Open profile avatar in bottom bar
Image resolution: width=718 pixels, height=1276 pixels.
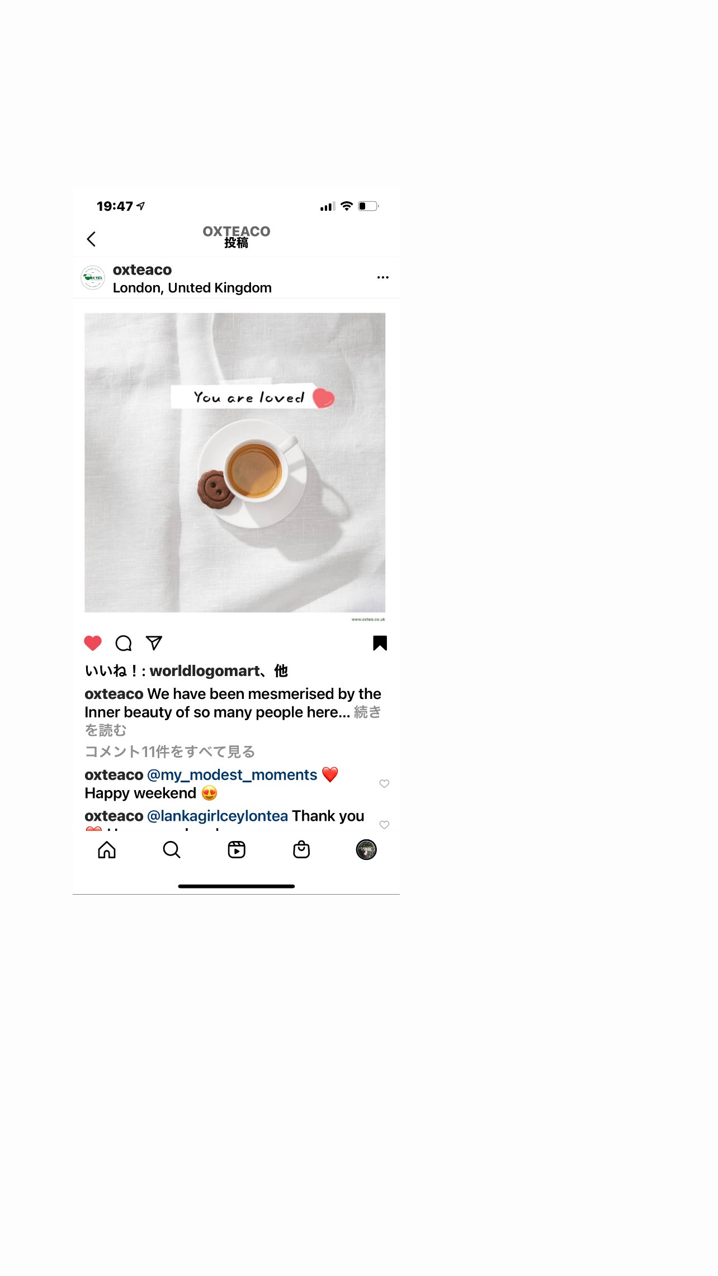[366, 850]
